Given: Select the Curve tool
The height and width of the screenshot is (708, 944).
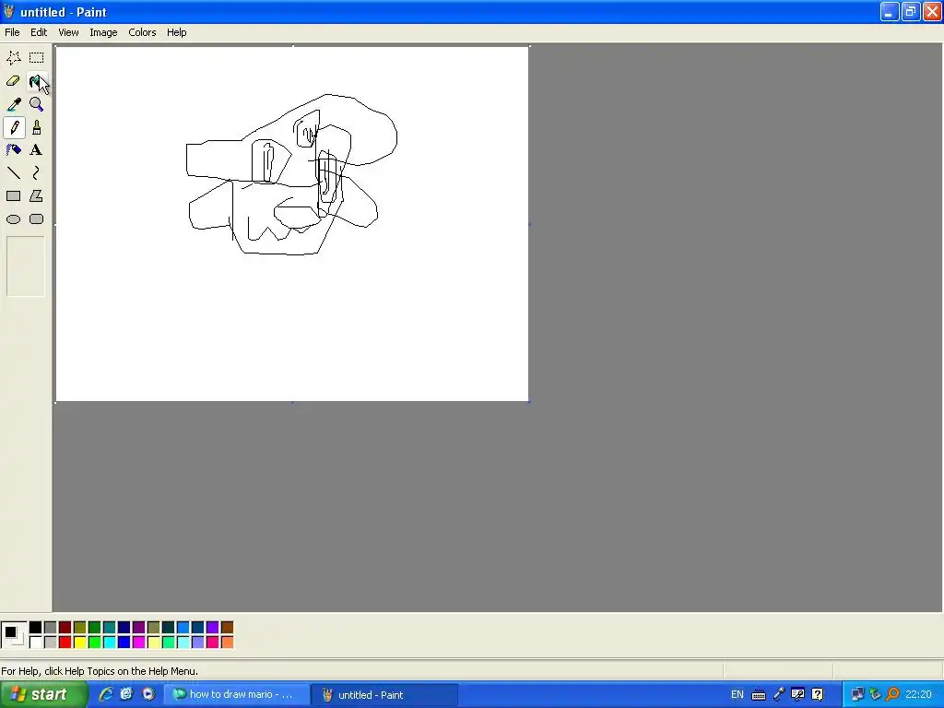Looking at the screenshot, I should 37,173.
